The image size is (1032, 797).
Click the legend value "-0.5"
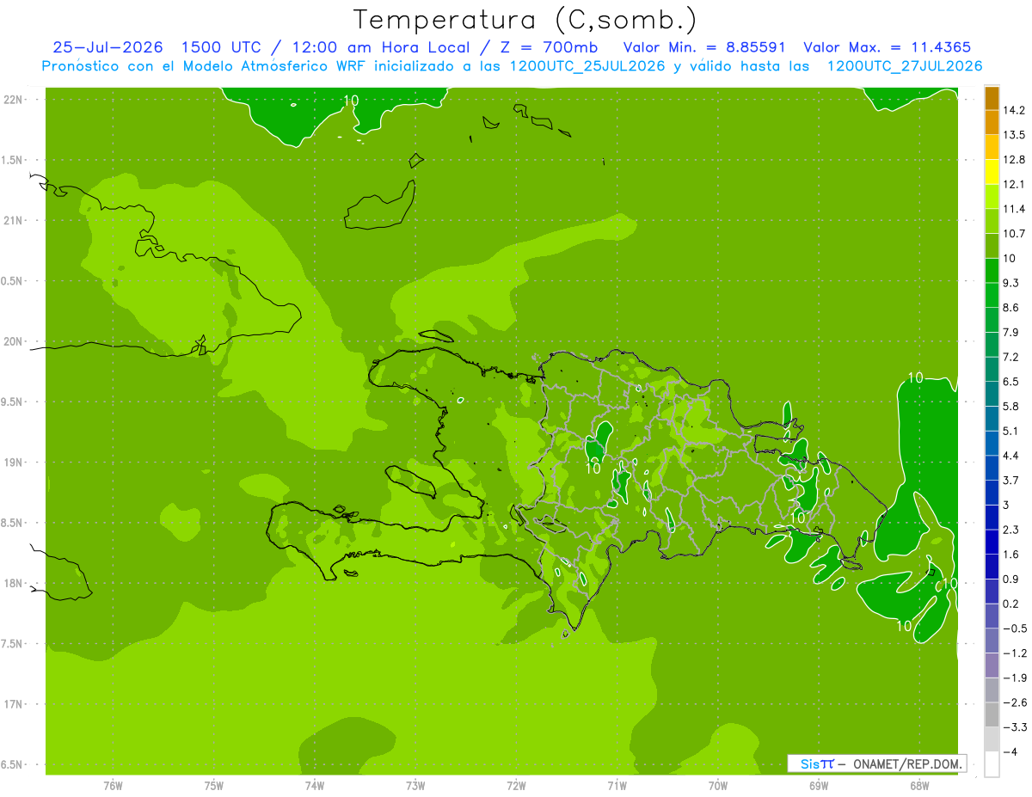point(1014,628)
